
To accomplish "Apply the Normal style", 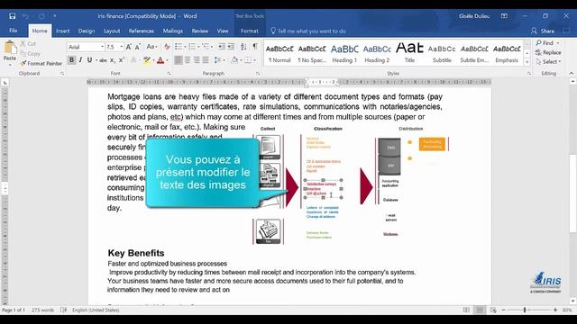I will [279, 53].
